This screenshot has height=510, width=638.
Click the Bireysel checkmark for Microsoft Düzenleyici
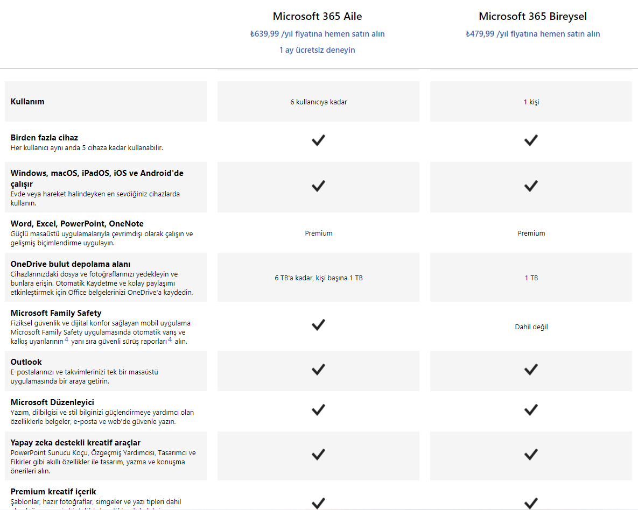531,410
